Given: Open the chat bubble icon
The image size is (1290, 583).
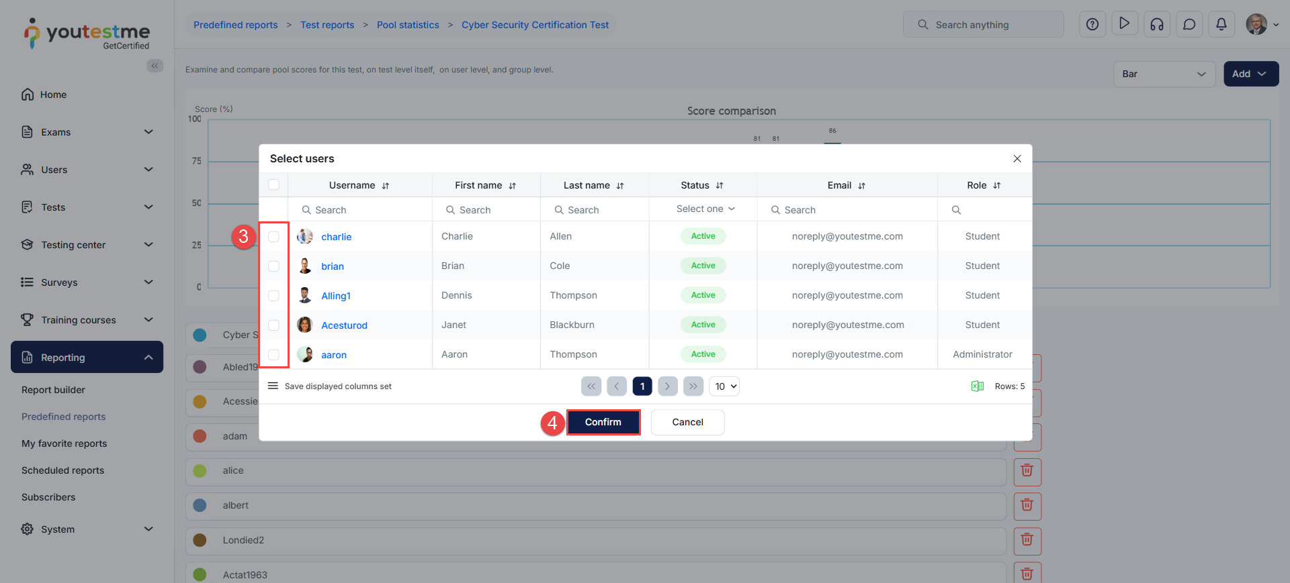Looking at the screenshot, I should [x=1189, y=25].
